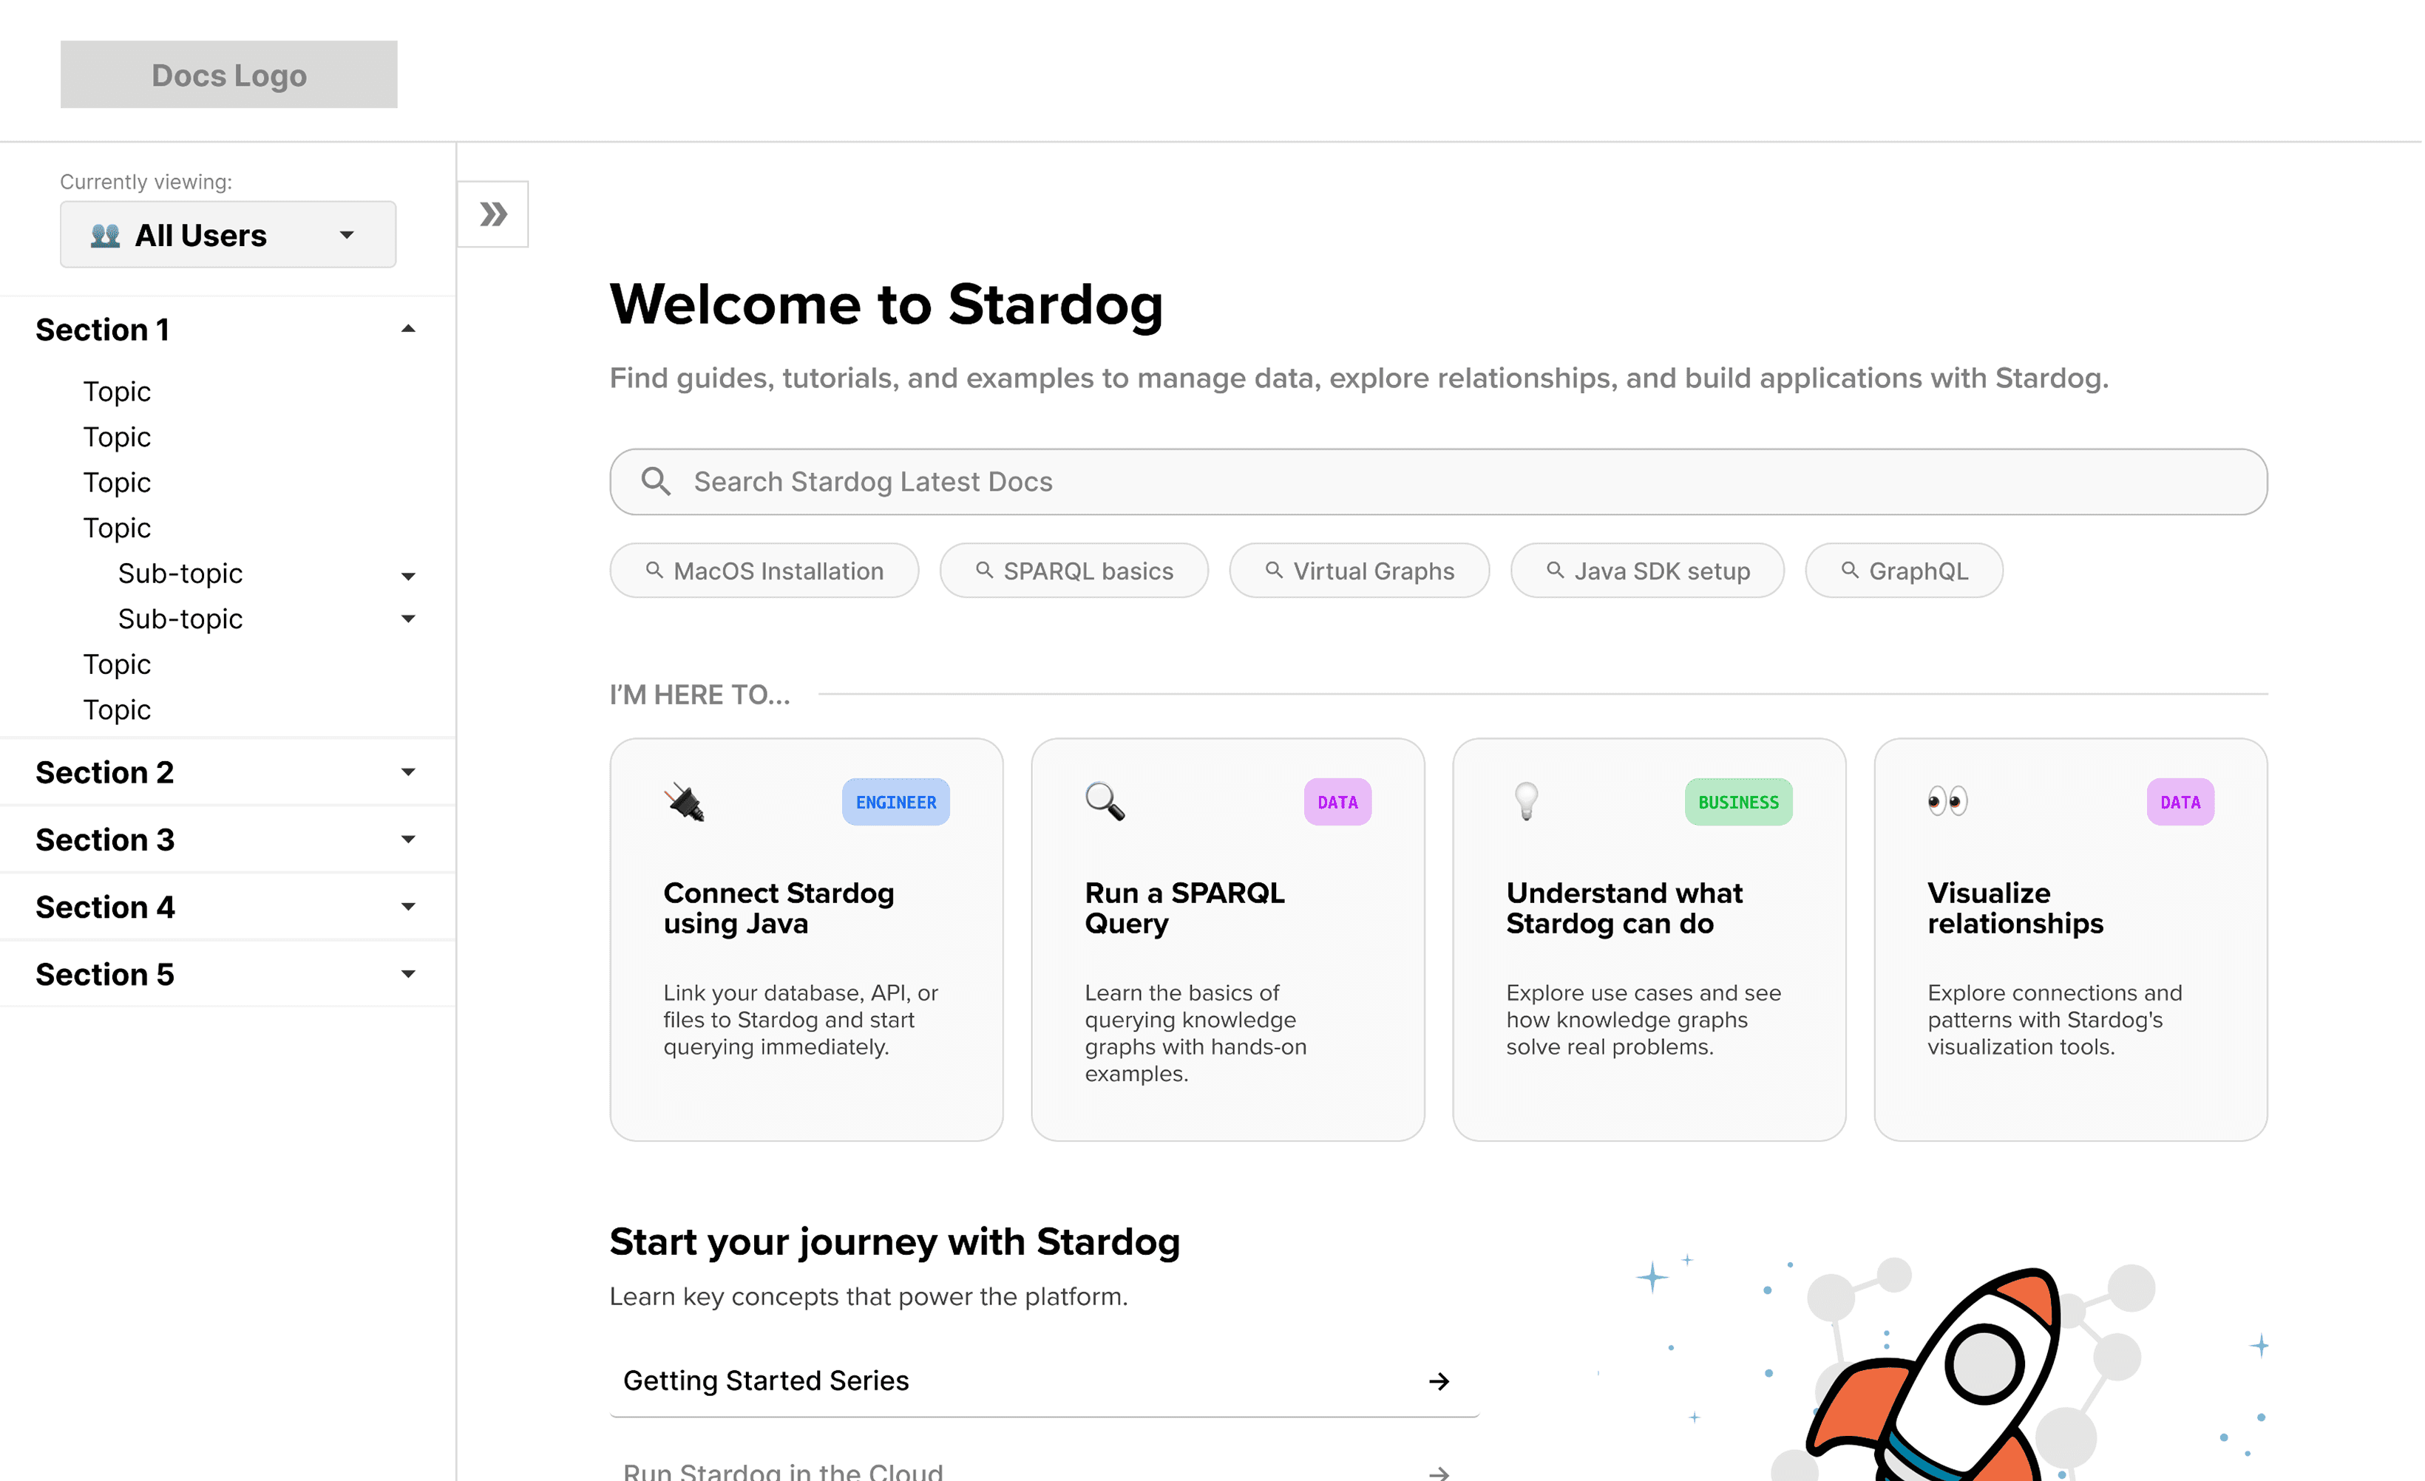Open the All Users audience dropdown
The height and width of the screenshot is (1481, 2425).
pyautogui.click(x=228, y=235)
